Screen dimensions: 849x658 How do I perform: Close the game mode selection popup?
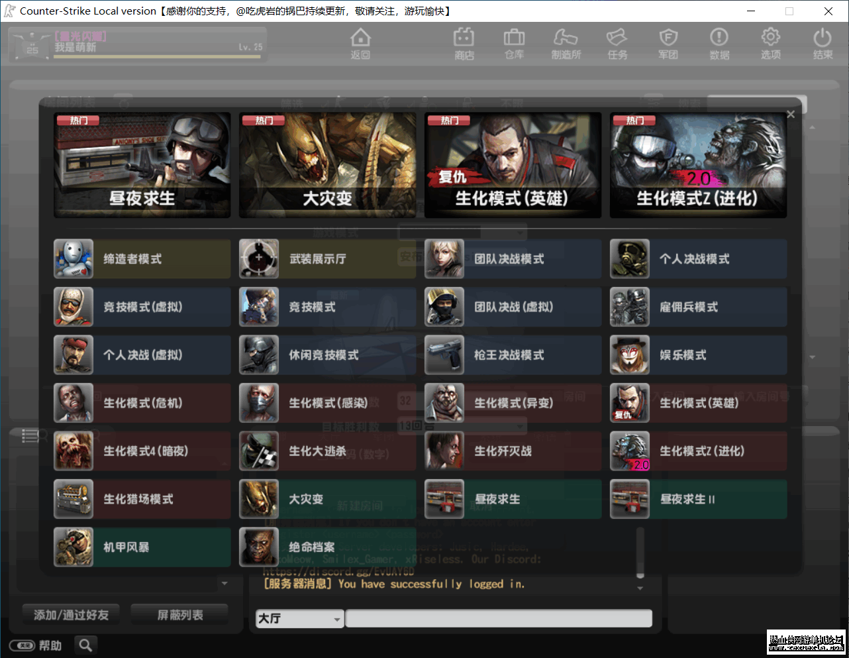point(790,115)
